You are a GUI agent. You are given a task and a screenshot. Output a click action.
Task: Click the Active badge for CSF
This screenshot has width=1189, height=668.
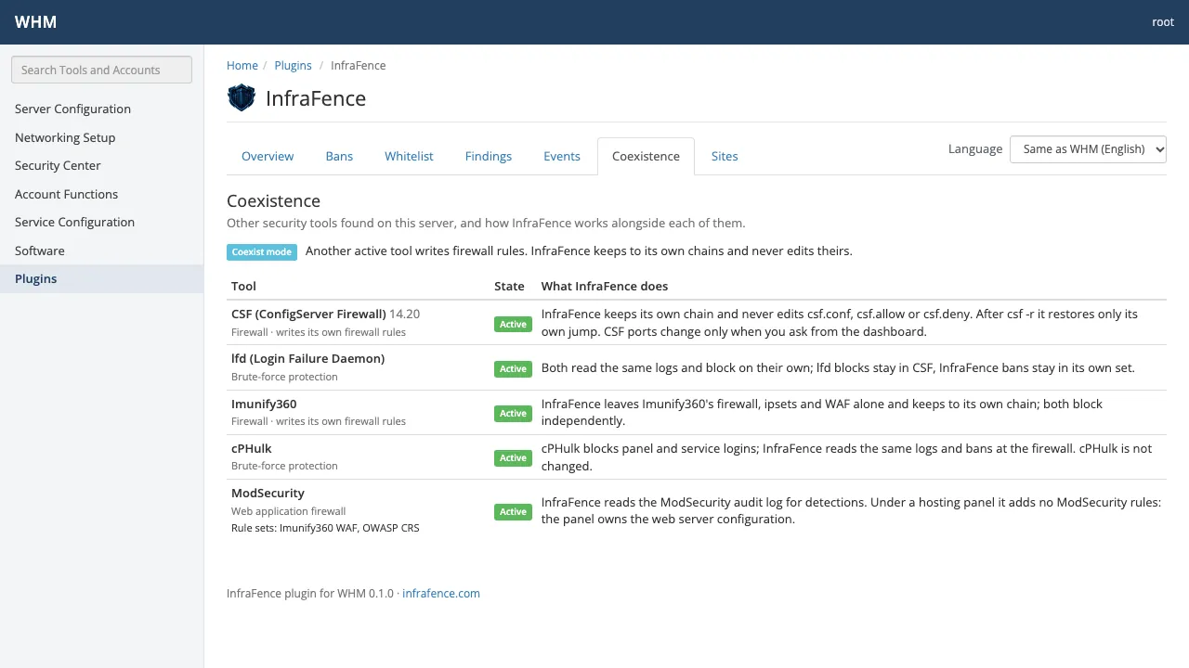point(513,324)
